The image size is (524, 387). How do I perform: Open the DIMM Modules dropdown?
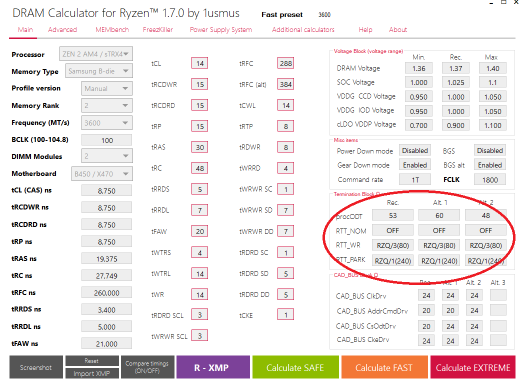pyautogui.click(x=107, y=156)
